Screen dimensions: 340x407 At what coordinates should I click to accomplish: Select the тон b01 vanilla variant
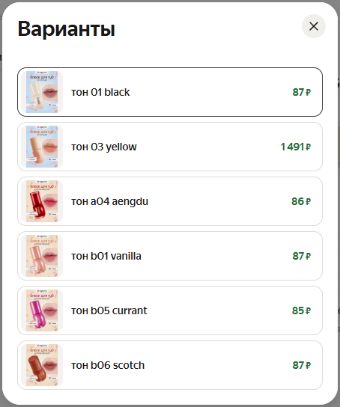click(170, 256)
